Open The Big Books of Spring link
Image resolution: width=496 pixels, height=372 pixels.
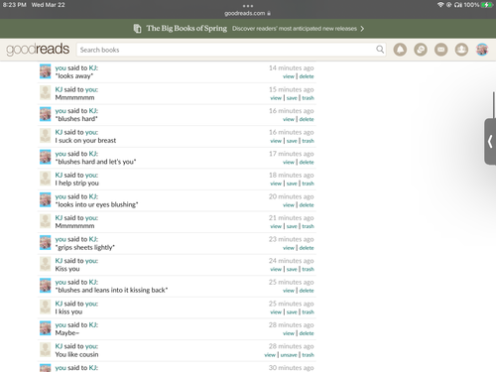click(186, 29)
